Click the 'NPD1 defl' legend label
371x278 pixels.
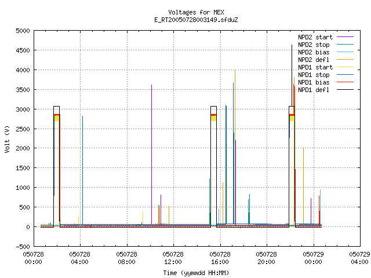[314, 90]
